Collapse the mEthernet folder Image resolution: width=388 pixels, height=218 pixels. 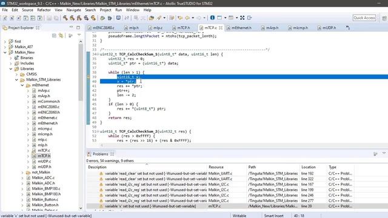22,85
